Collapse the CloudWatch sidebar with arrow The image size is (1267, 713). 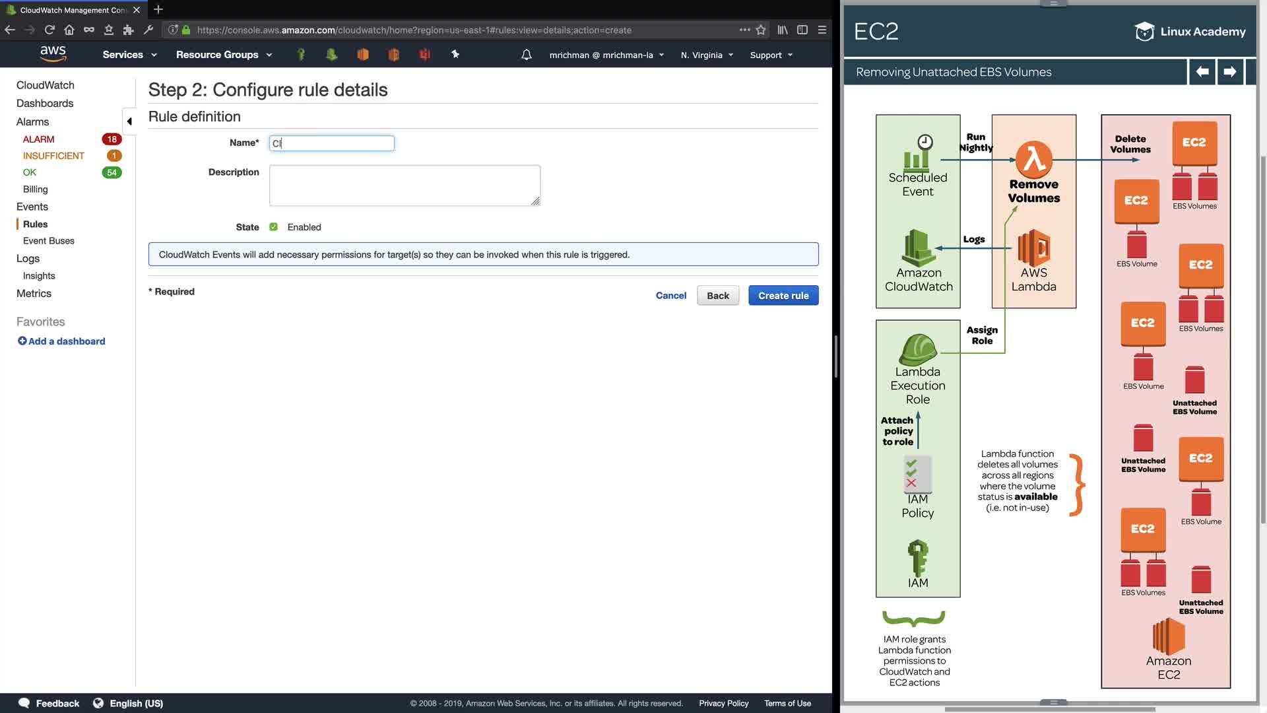point(129,121)
